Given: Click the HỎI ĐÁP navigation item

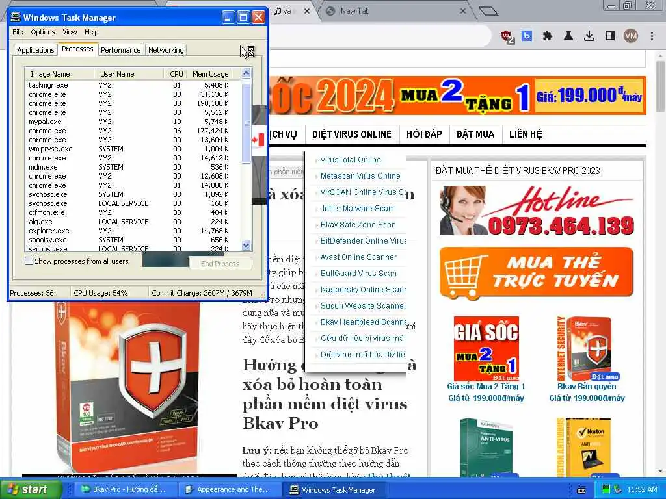Looking at the screenshot, I should (x=424, y=134).
